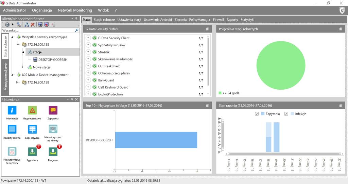Click the black play arrow in the toolbar
The height and width of the screenshot is (184, 348).
(x=13, y=24)
